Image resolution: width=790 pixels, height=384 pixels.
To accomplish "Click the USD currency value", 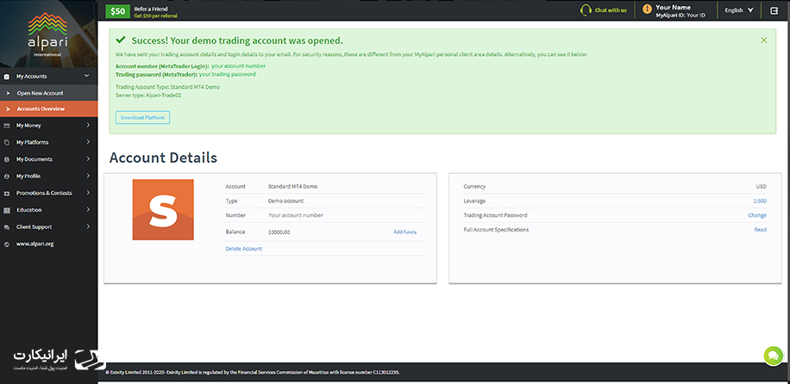I will point(762,186).
